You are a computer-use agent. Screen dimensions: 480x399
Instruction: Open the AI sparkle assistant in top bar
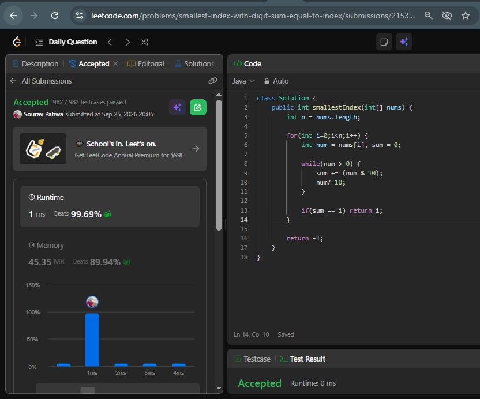point(404,42)
